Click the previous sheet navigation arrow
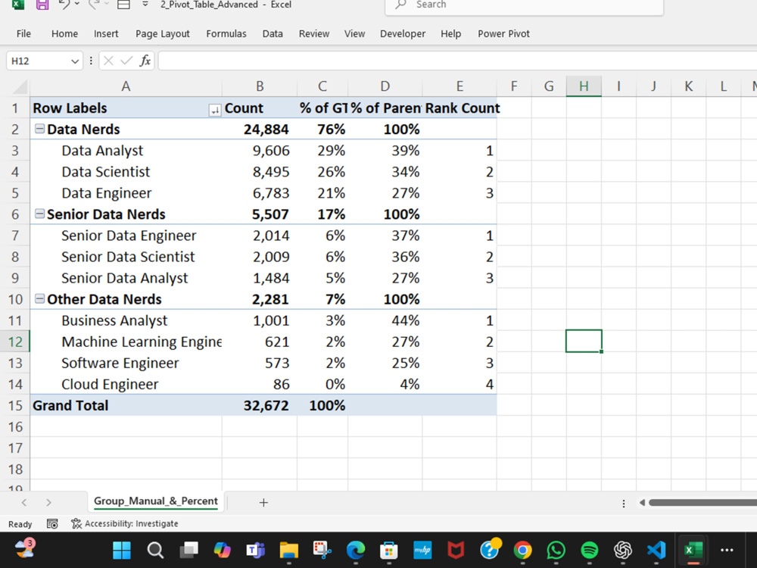Image resolution: width=757 pixels, height=568 pixels. pos(24,503)
